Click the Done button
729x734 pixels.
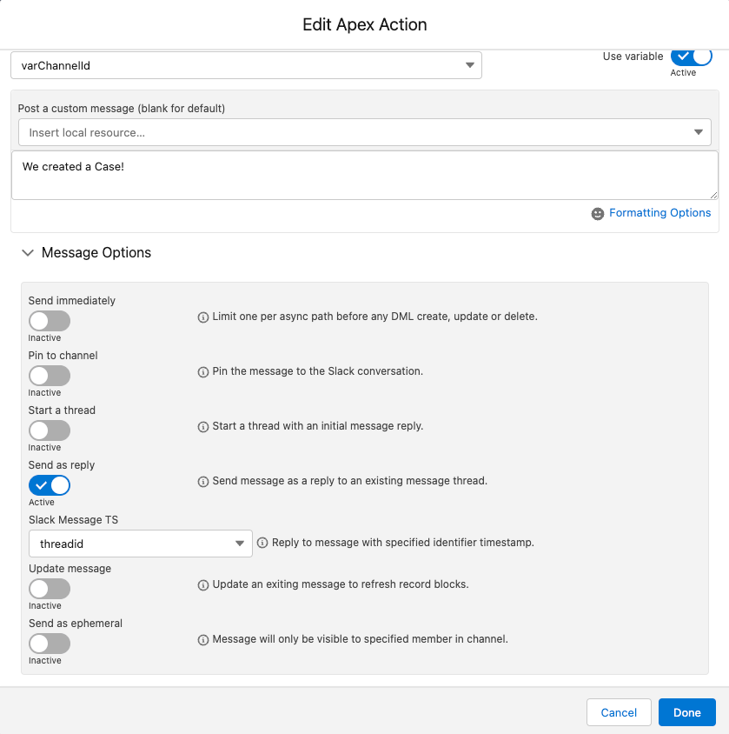(687, 712)
